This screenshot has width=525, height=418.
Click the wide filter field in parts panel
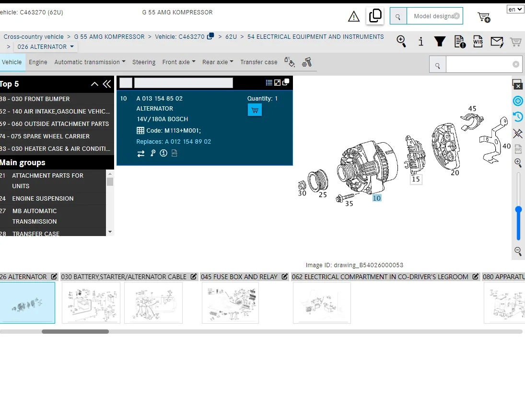click(x=184, y=83)
